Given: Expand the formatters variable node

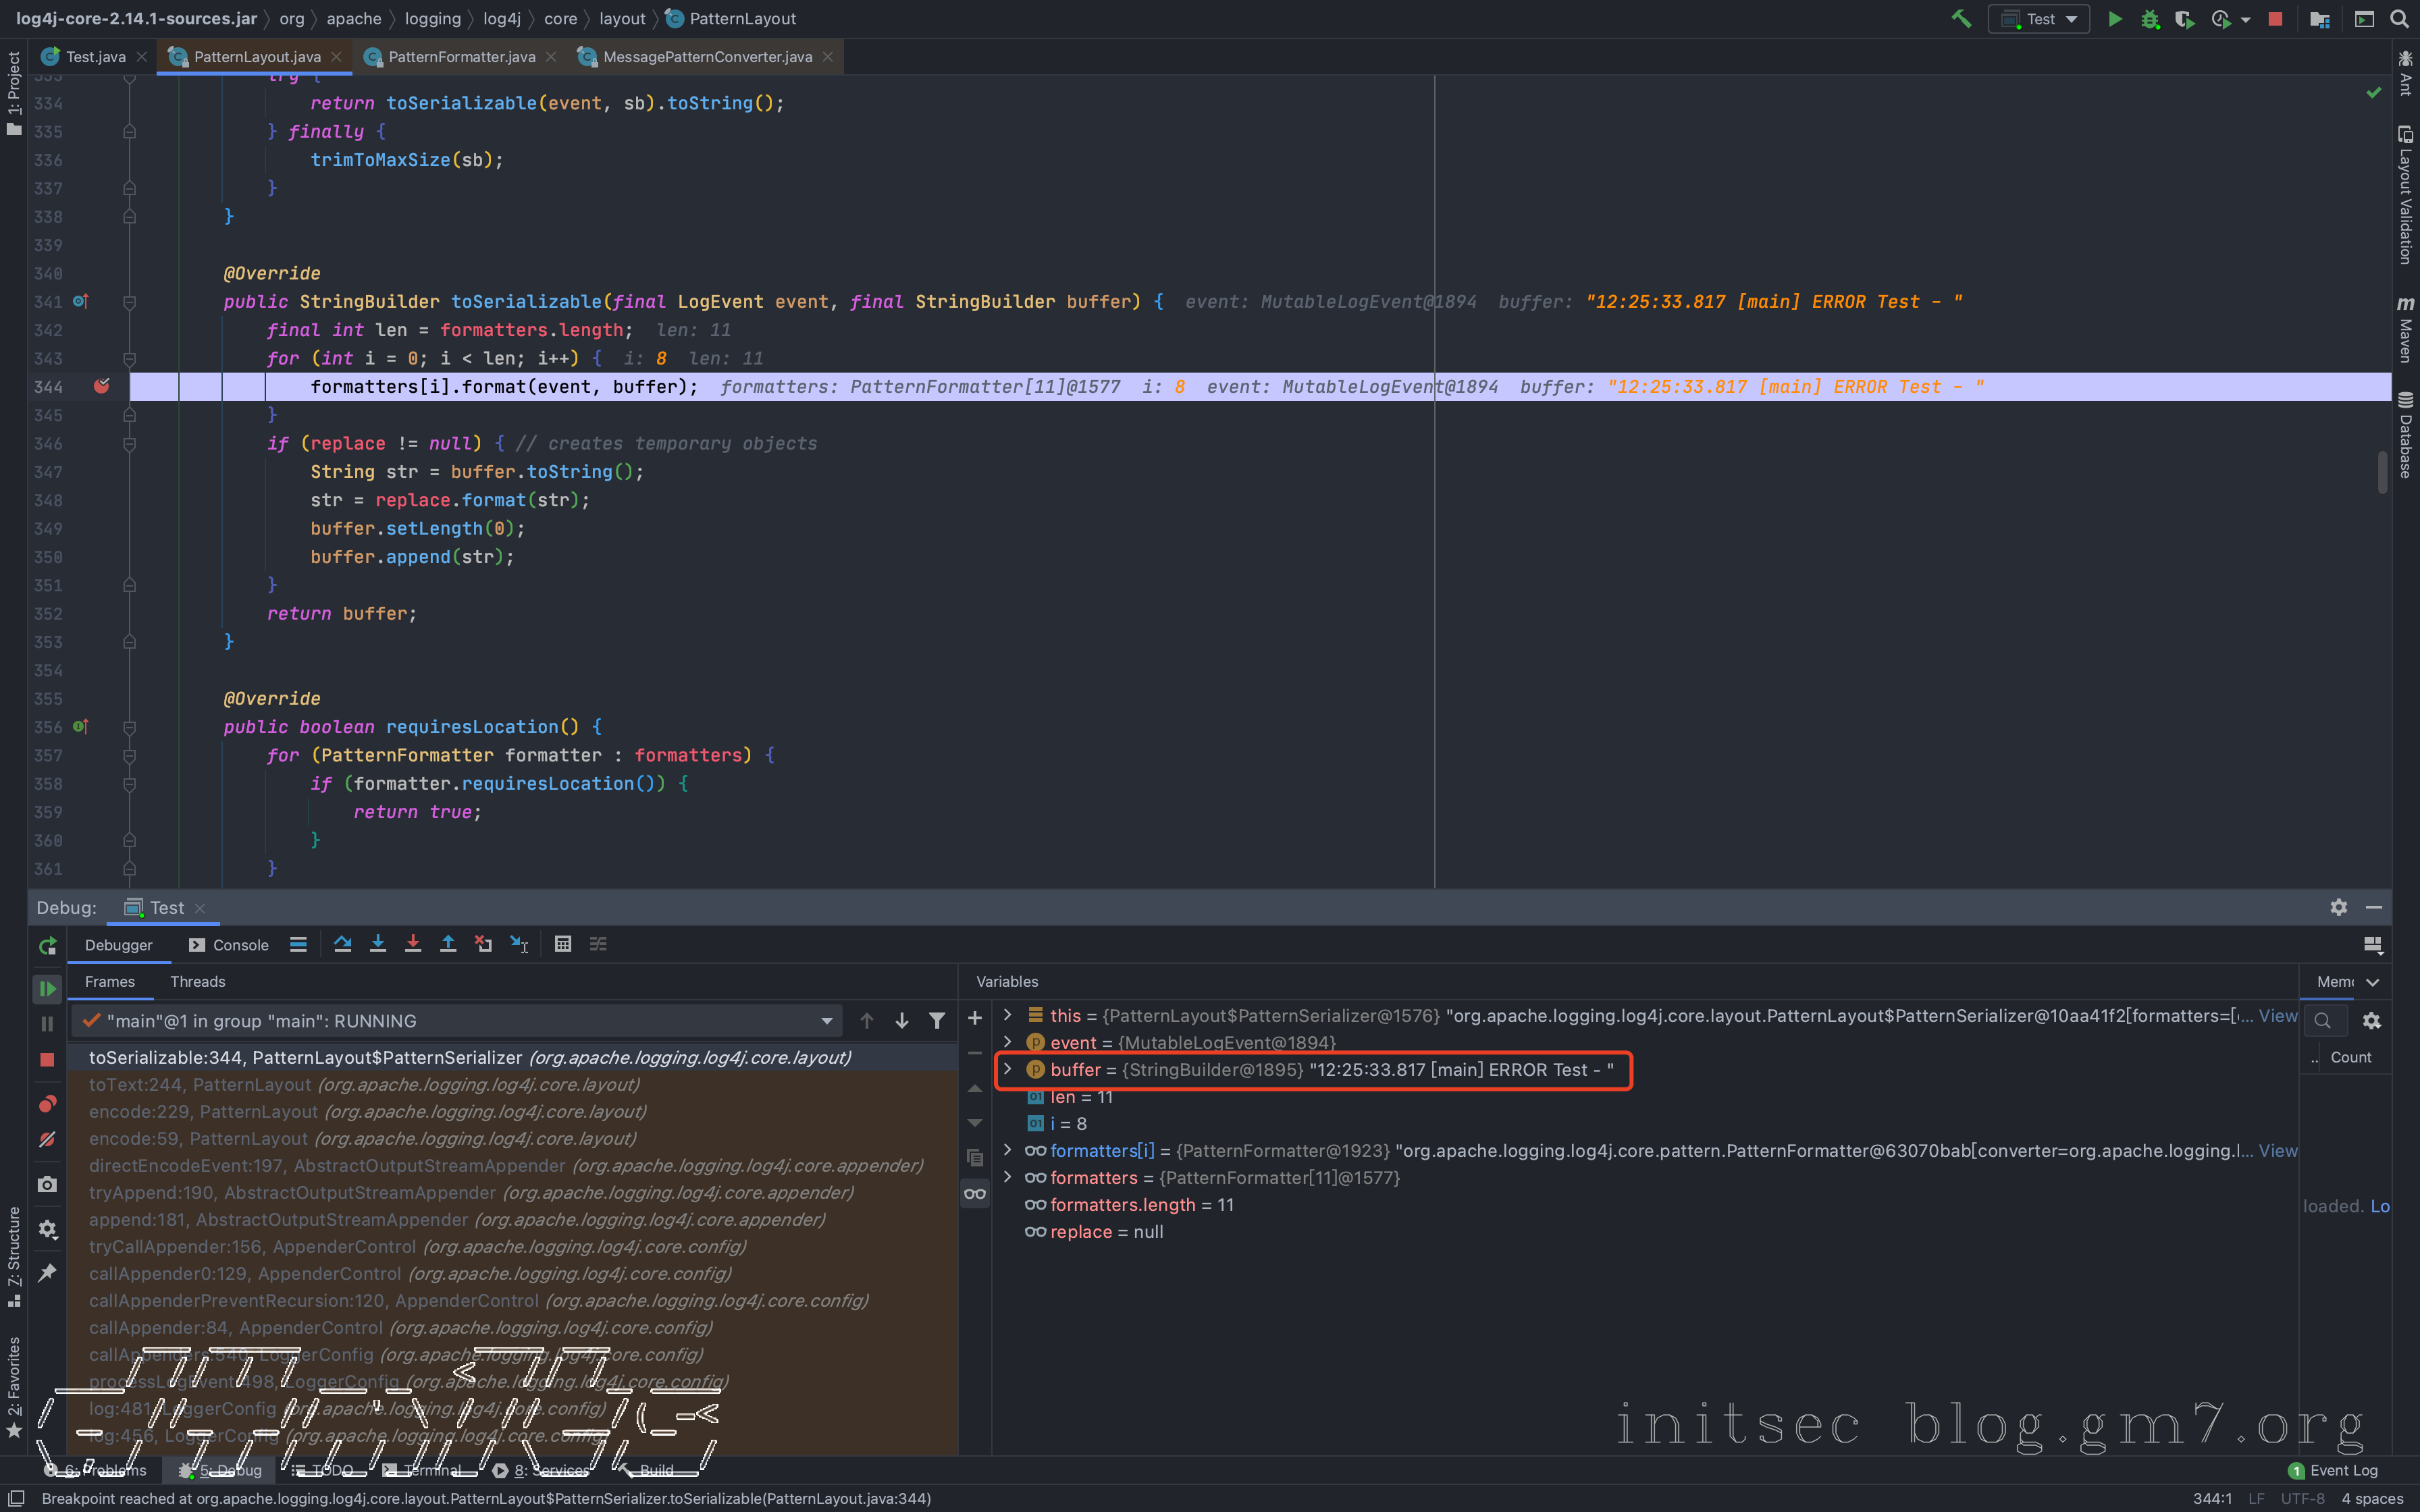Looking at the screenshot, I should [x=1007, y=1177].
